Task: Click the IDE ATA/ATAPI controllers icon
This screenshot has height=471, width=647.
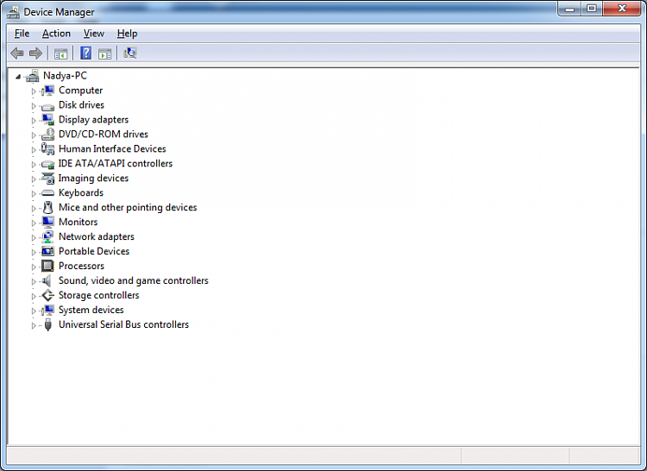Action: 47,165
